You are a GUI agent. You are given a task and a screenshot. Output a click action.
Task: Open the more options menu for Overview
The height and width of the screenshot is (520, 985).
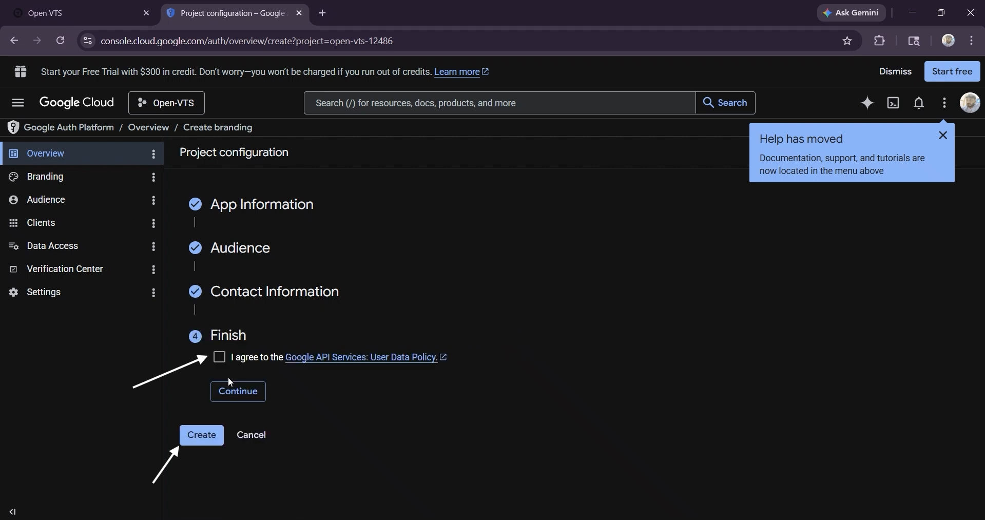(153, 154)
